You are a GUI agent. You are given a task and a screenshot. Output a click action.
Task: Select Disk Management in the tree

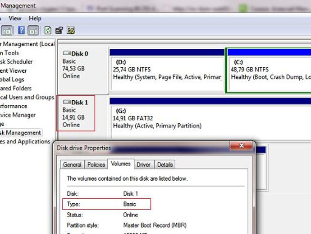20,133
